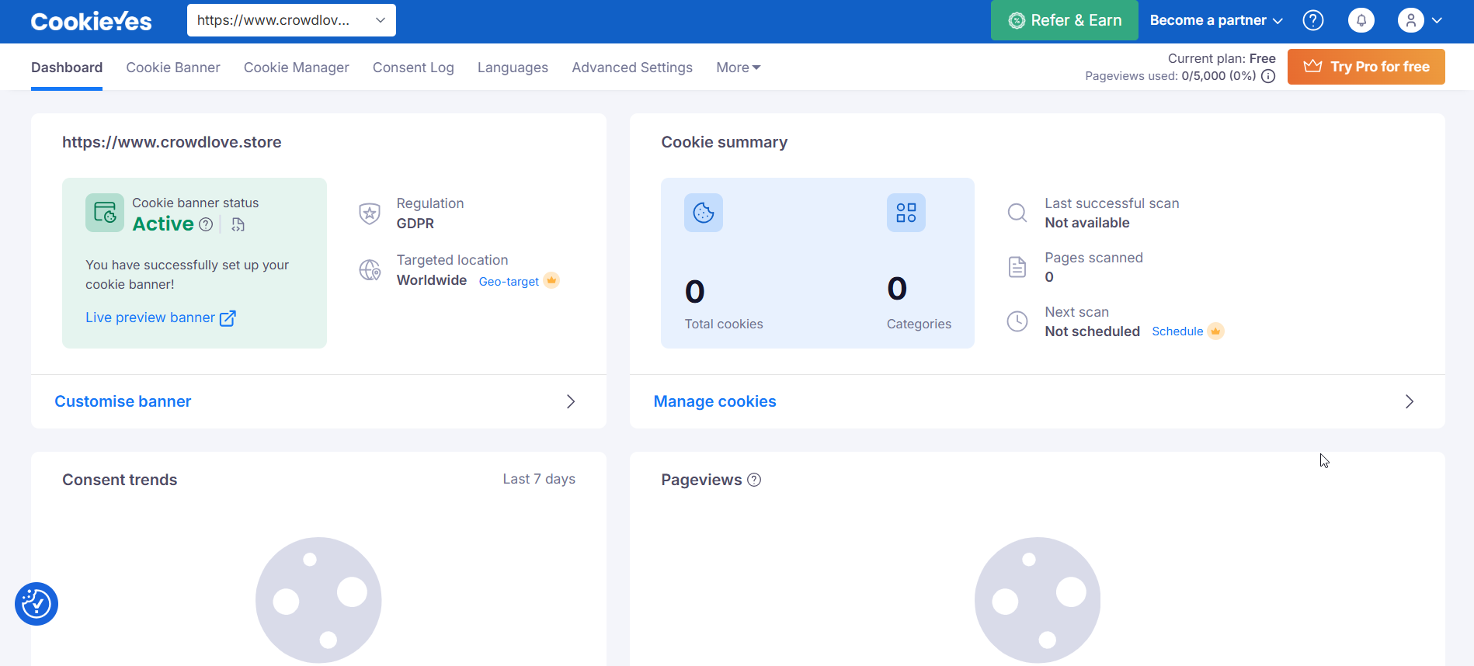Image resolution: width=1474 pixels, height=666 pixels.
Task: Open the Customise banner link
Action: [123, 401]
